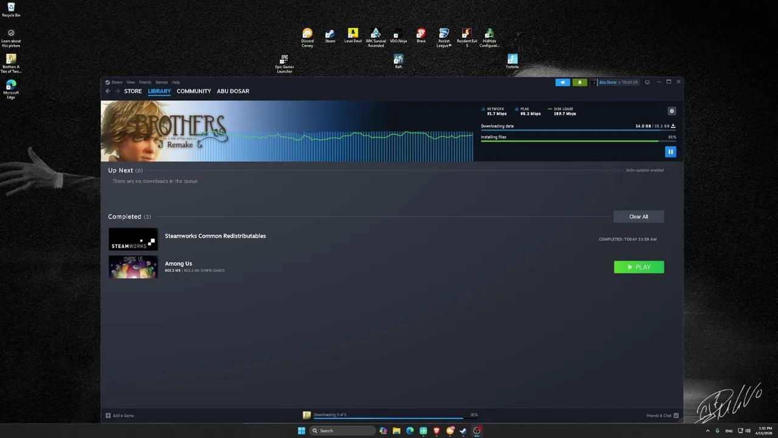Click the taskbar Search box

(343, 431)
